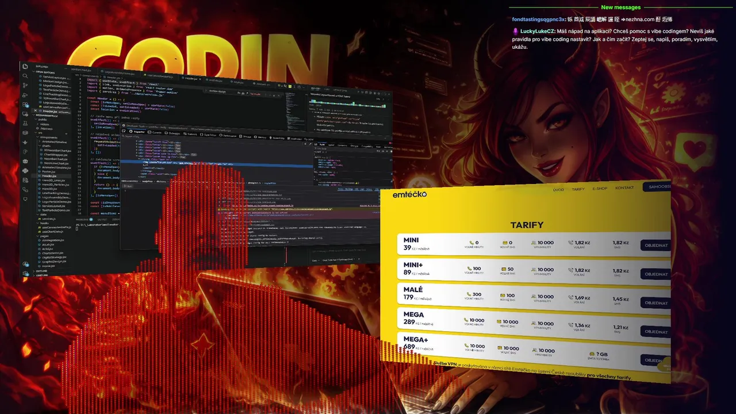Click the emtéčko logo on the website
This screenshot has width=736, height=414.
click(409, 194)
